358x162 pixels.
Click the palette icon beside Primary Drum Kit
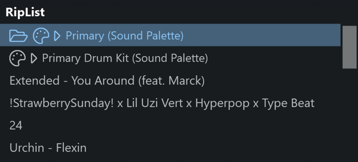pos(17,58)
